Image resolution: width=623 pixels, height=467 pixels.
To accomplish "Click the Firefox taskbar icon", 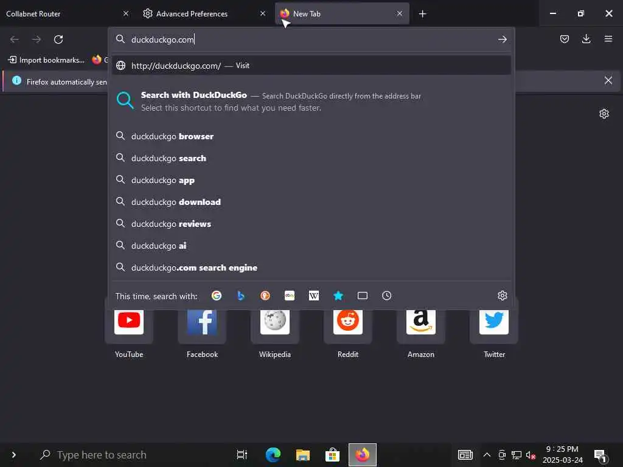I will (363, 455).
